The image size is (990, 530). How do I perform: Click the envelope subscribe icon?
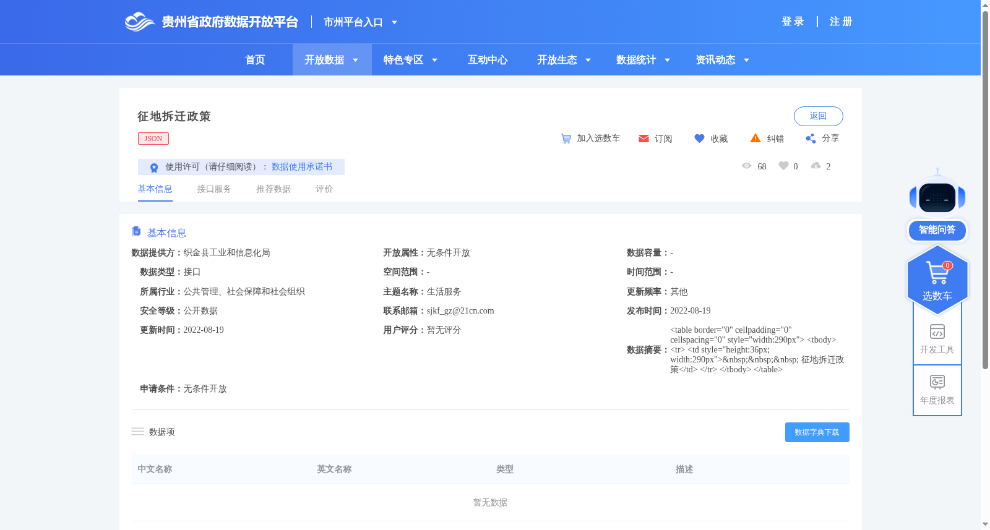click(643, 139)
